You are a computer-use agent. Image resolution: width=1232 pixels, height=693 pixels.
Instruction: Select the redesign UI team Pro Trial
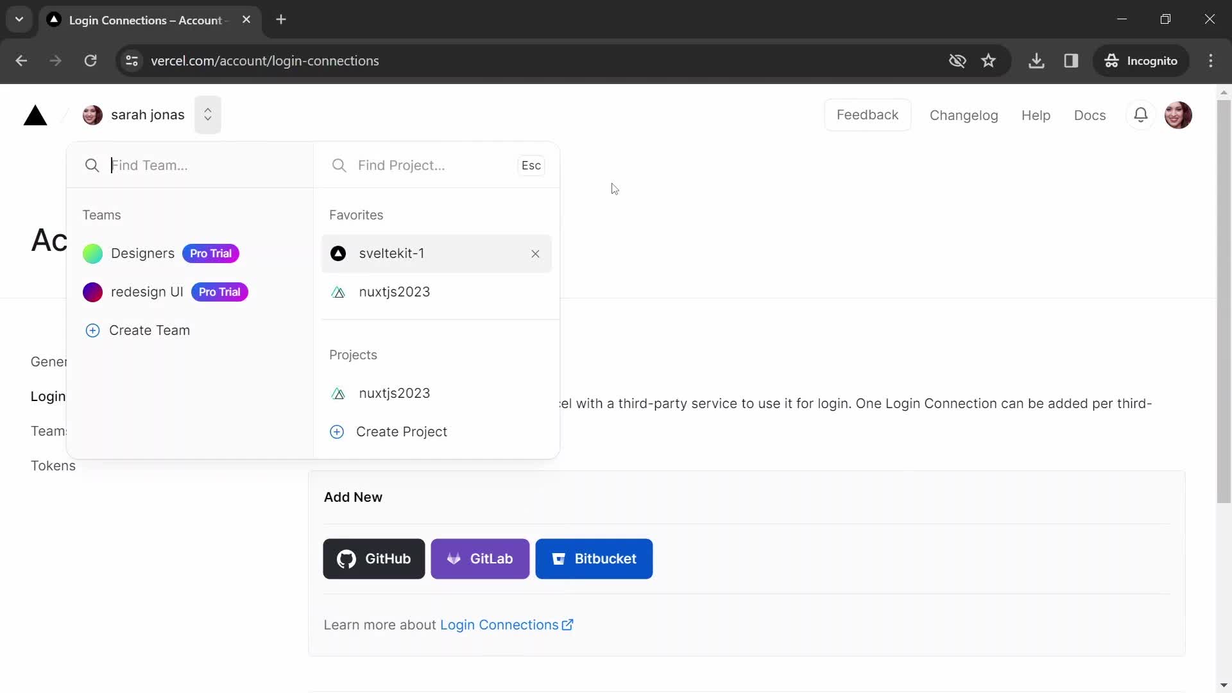147,291
